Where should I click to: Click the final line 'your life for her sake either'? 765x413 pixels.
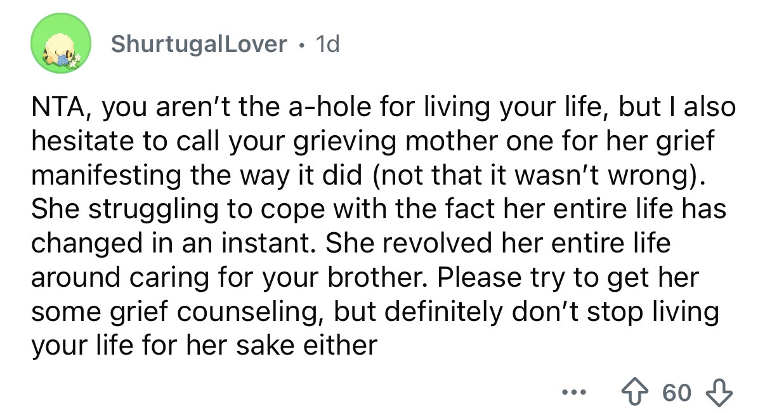coord(204,346)
